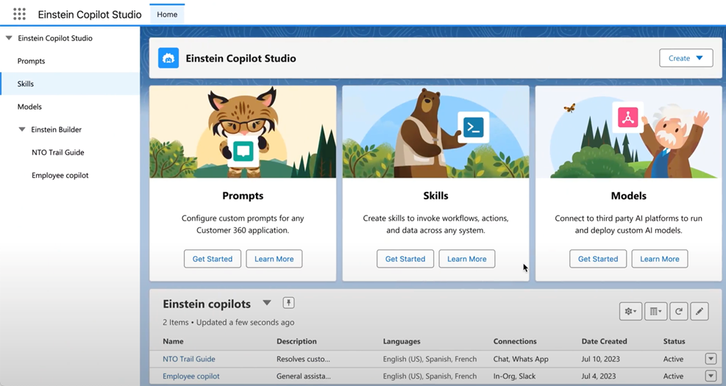This screenshot has height=386, width=726.
Task: Click the Active status for Employee copilot
Action: coord(673,376)
